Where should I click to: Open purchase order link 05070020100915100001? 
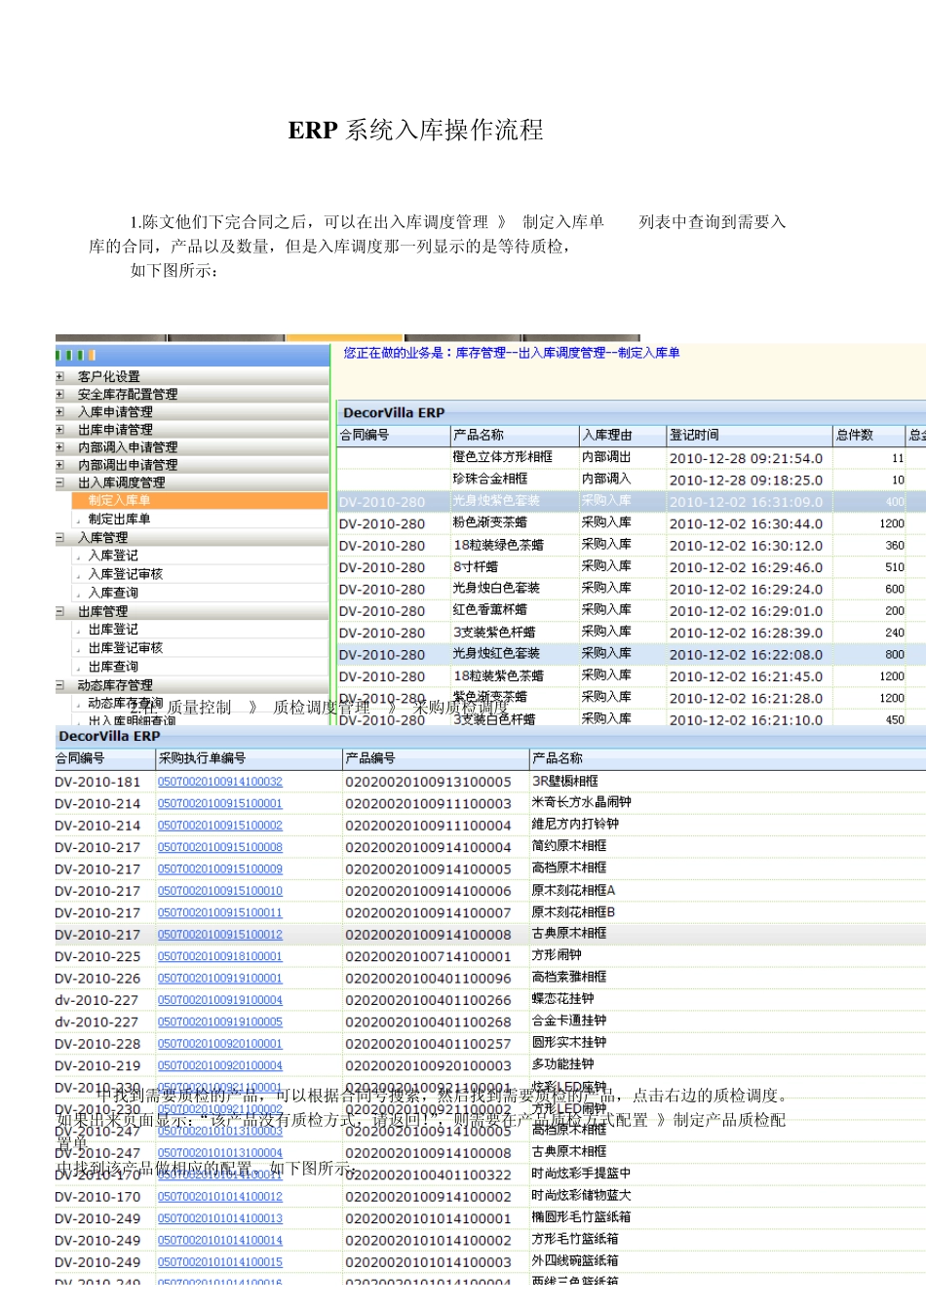[x=220, y=804]
